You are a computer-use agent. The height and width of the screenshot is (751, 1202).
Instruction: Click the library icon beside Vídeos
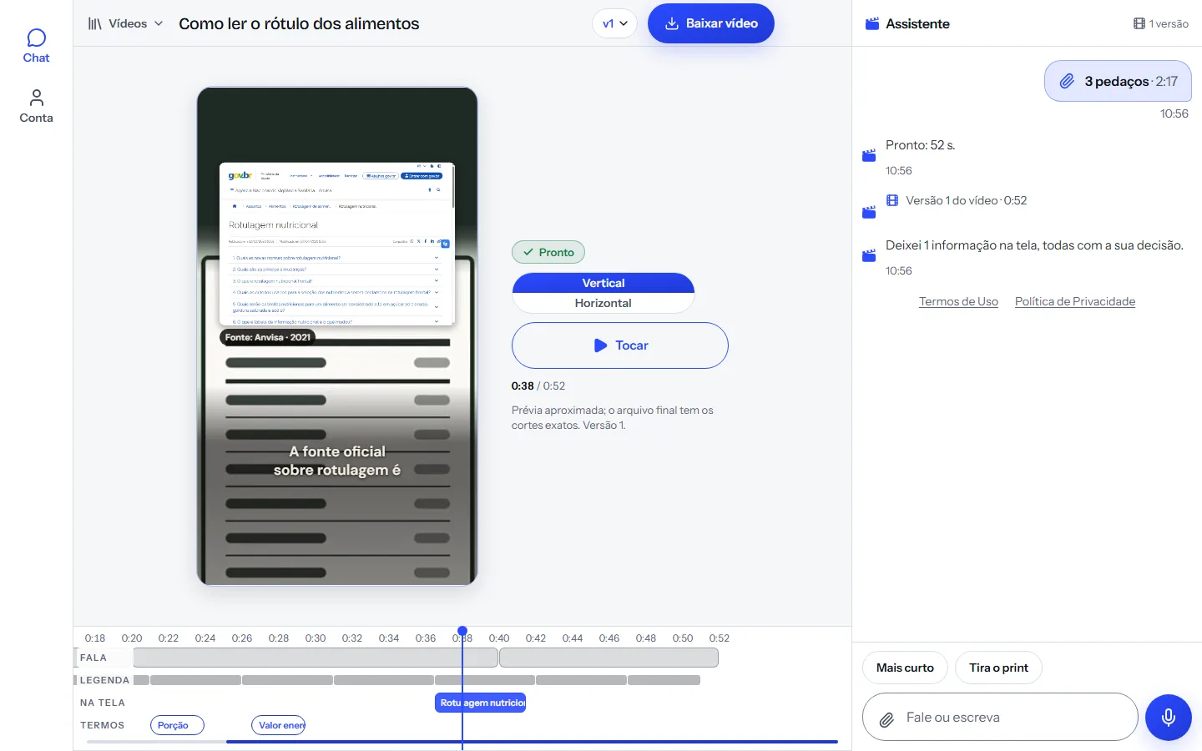tap(95, 23)
